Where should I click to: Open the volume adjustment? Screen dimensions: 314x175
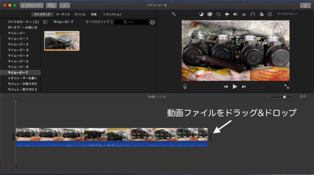point(235,14)
